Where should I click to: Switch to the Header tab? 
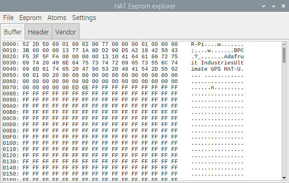(38, 32)
